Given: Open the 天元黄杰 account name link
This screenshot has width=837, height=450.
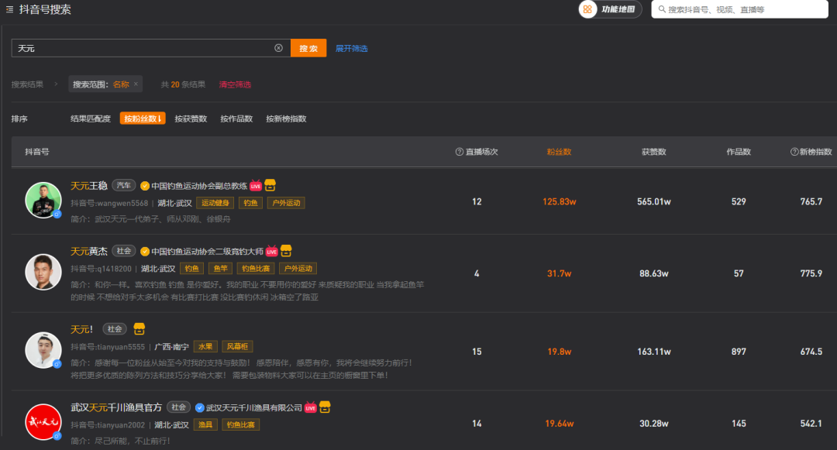Looking at the screenshot, I should (89, 251).
